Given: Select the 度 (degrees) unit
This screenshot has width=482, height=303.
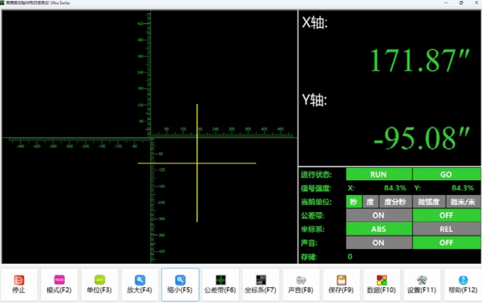Looking at the screenshot, I should point(370,202).
